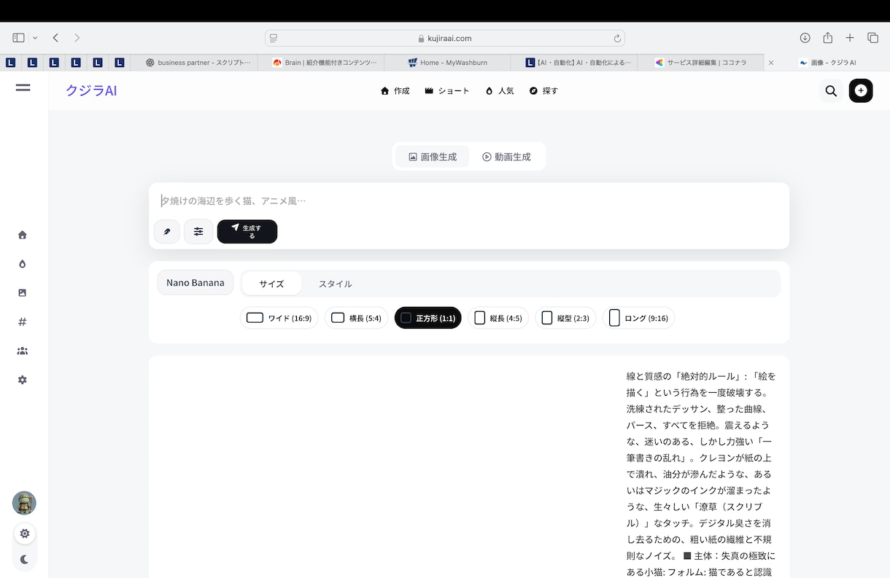The image size is (890, 578).
Task: Click the first pinned L tab
Action: [10, 63]
